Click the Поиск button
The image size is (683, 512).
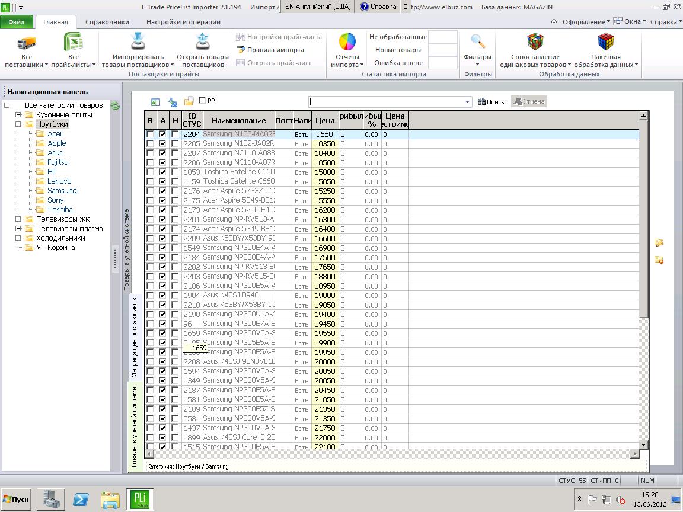pos(491,102)
